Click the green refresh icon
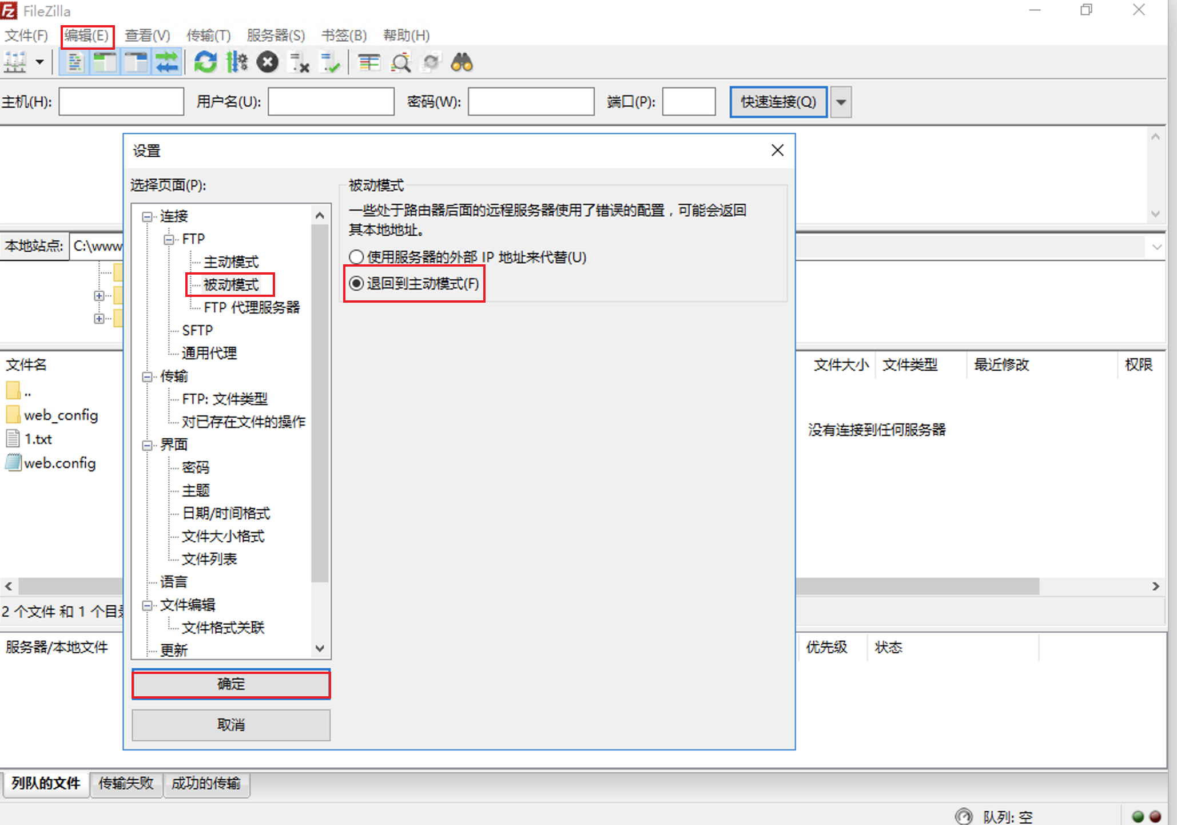 click(205, 62)
